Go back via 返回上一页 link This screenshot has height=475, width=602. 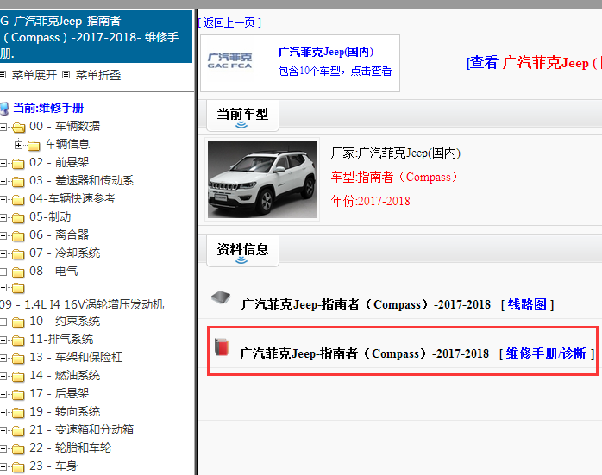(x=229, y=22)
